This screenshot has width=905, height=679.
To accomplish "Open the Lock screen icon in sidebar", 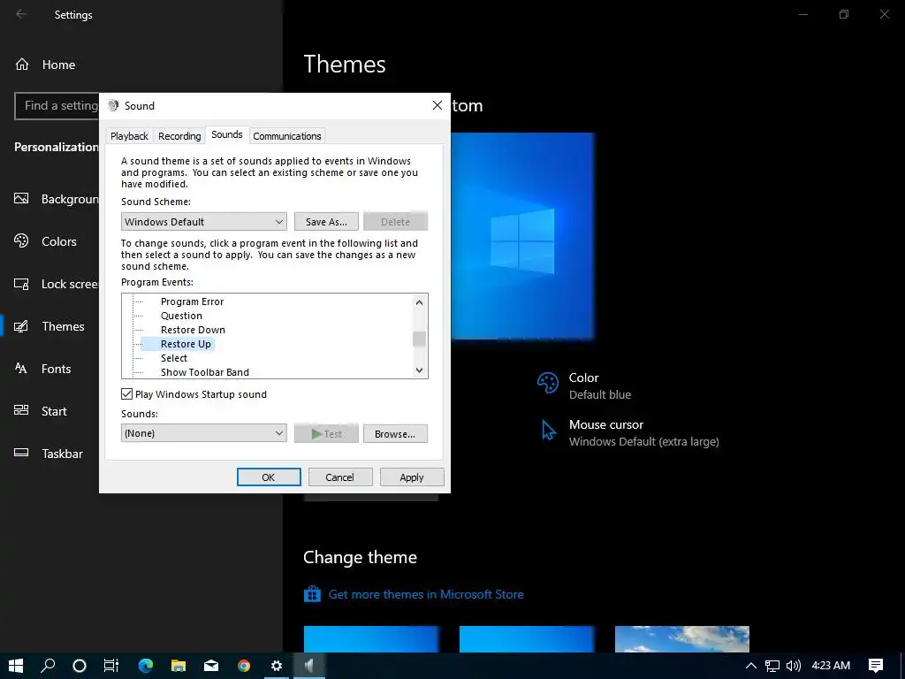I will click(x=21, y=284).
